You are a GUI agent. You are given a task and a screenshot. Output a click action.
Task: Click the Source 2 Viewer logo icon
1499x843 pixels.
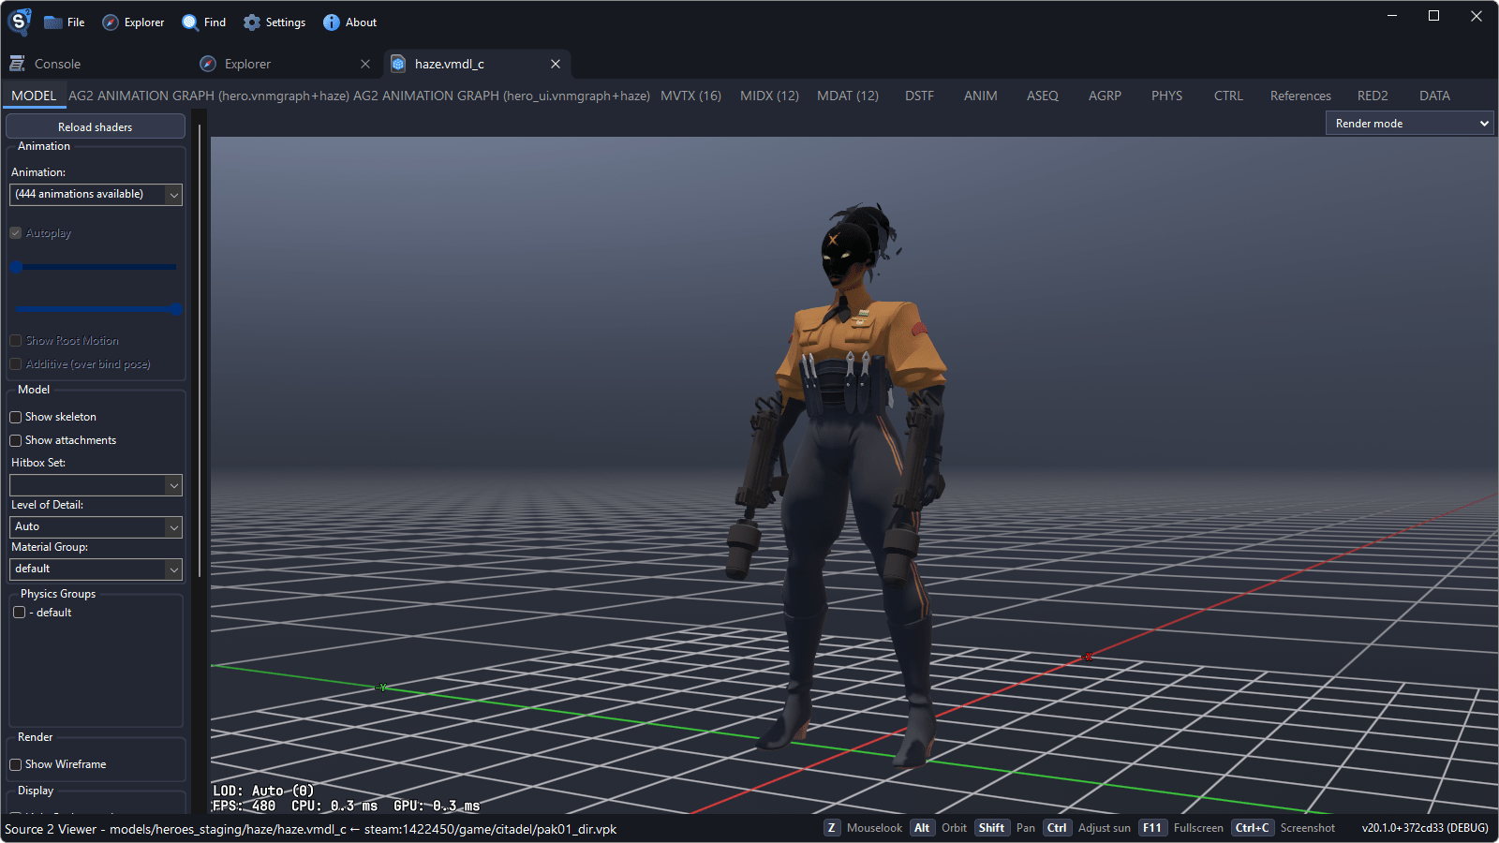[x=19, y=22]
